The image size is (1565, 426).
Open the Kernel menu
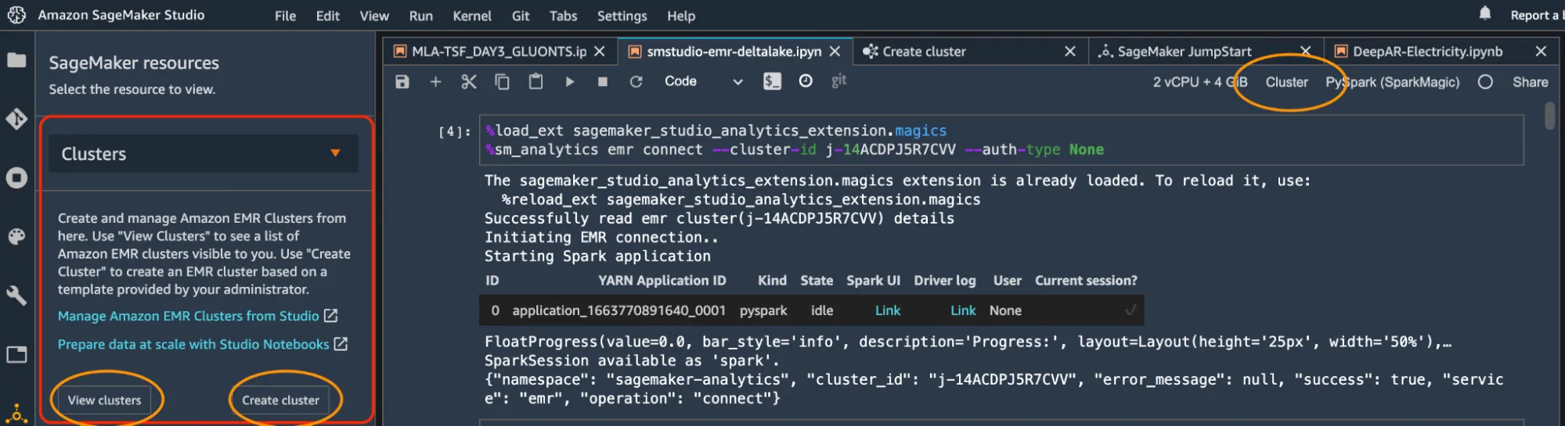(x=471, y=16)
